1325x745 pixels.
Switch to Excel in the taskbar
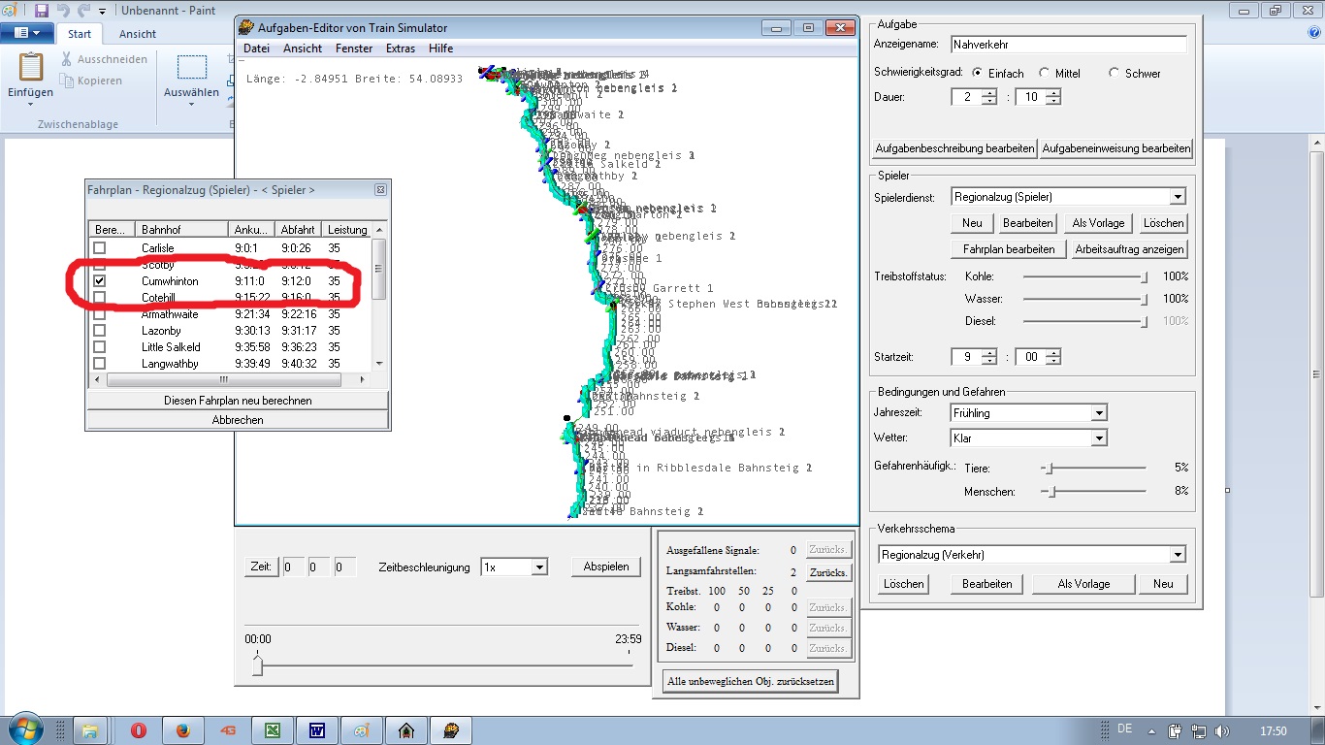273,730
